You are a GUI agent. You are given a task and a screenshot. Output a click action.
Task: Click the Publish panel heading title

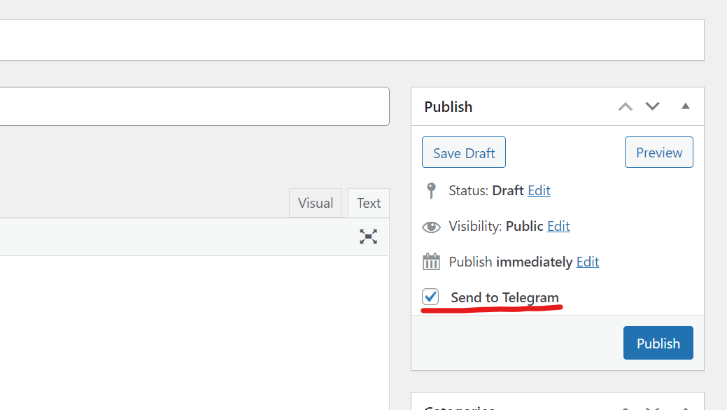449,106
